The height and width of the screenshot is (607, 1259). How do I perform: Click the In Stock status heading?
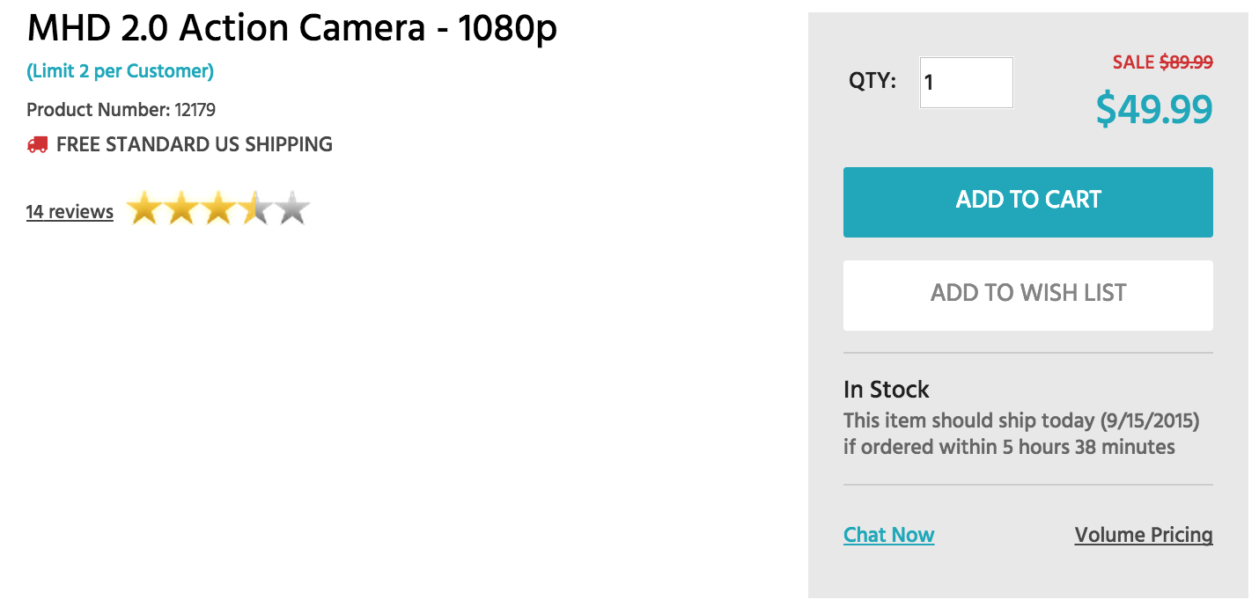pos(887,390)
